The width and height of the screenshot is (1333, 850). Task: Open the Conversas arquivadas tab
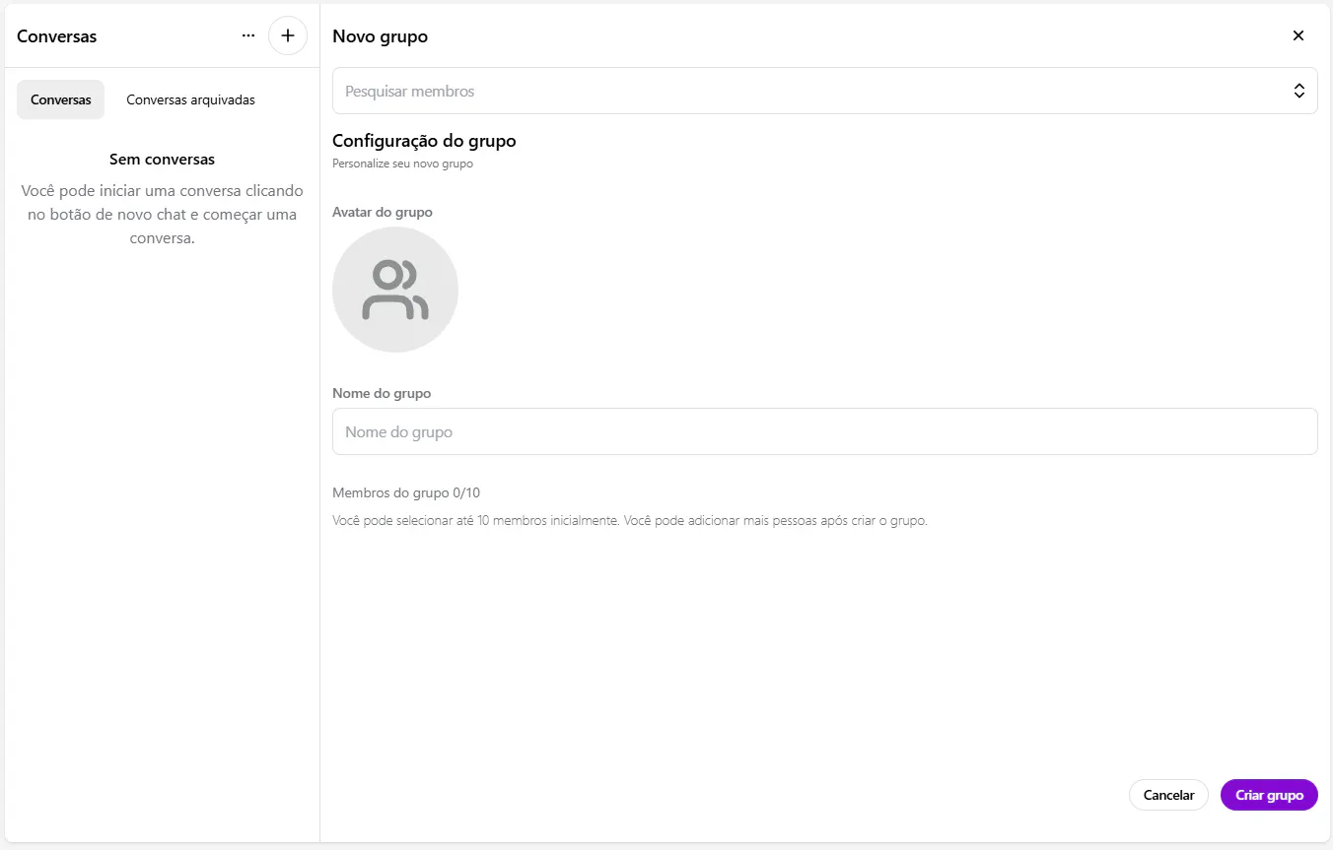190,99
